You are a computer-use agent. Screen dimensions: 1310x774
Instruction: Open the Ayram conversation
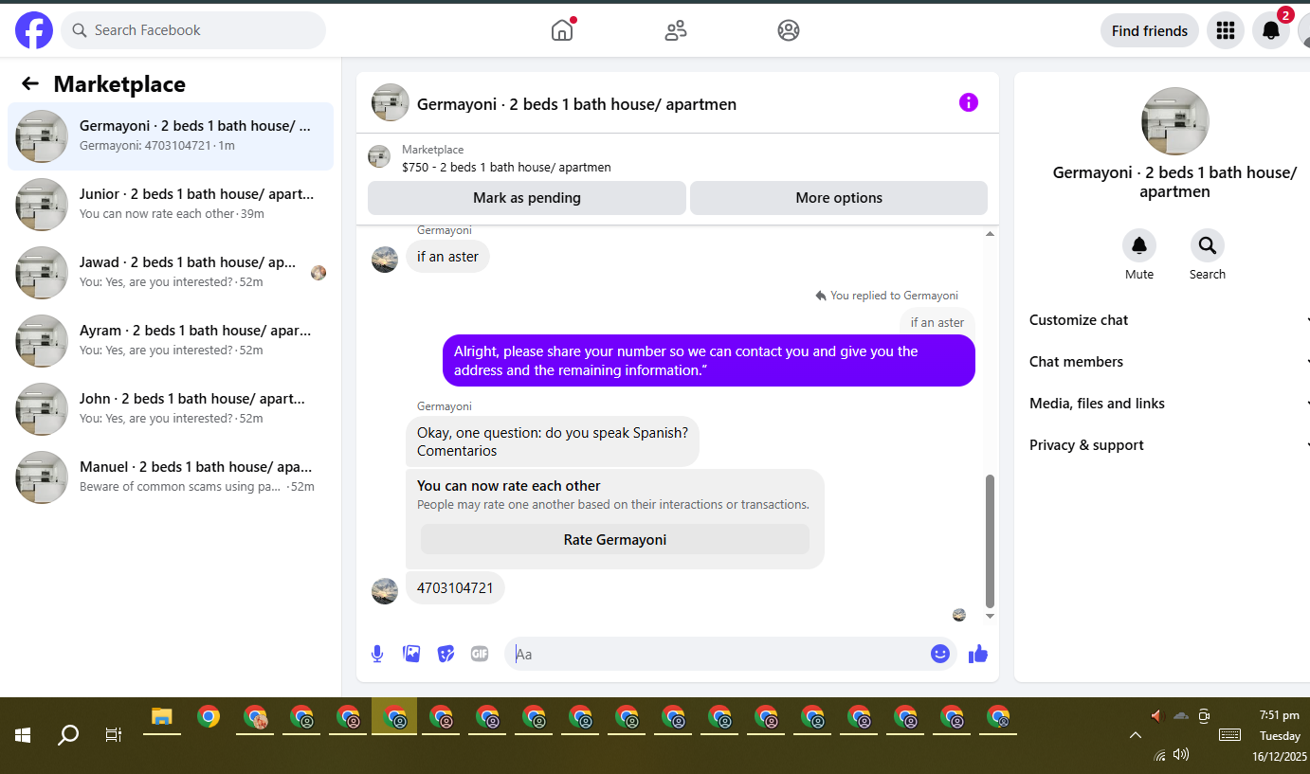171,341
